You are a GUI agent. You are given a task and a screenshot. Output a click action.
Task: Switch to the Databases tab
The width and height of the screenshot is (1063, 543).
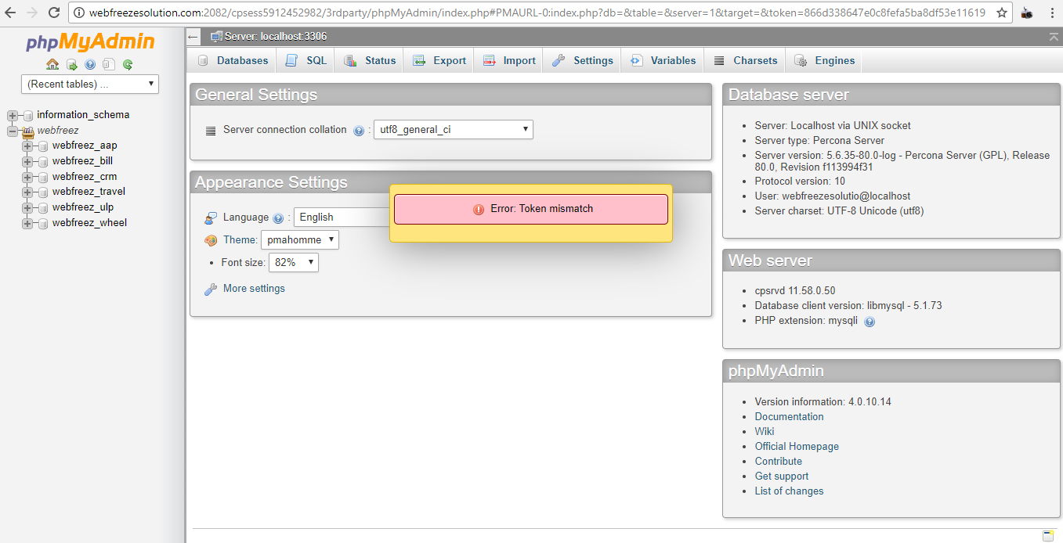click(x=233, y=61)
